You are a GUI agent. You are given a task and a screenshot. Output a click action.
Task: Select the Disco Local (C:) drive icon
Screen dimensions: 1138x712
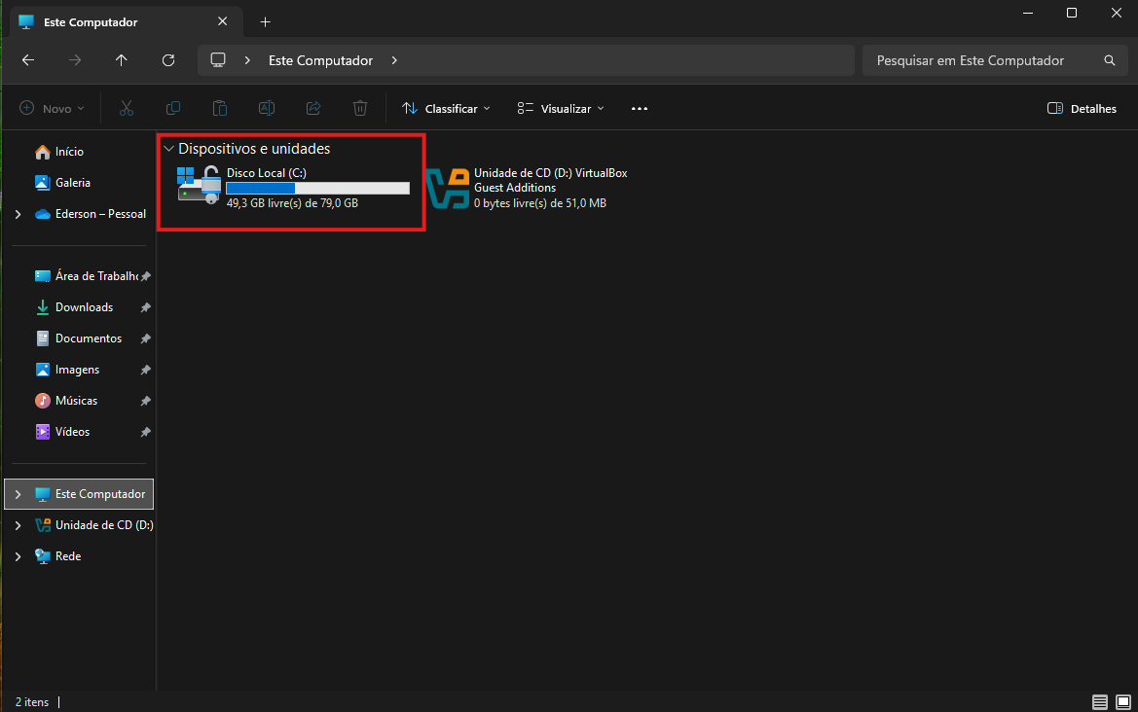click(199, 185)
